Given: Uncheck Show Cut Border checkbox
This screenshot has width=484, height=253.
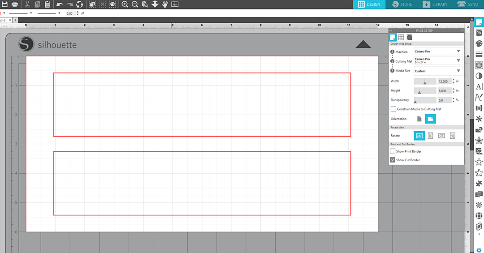Looking at the screenshot, I should pyautogui.click(x=393, y=160).
